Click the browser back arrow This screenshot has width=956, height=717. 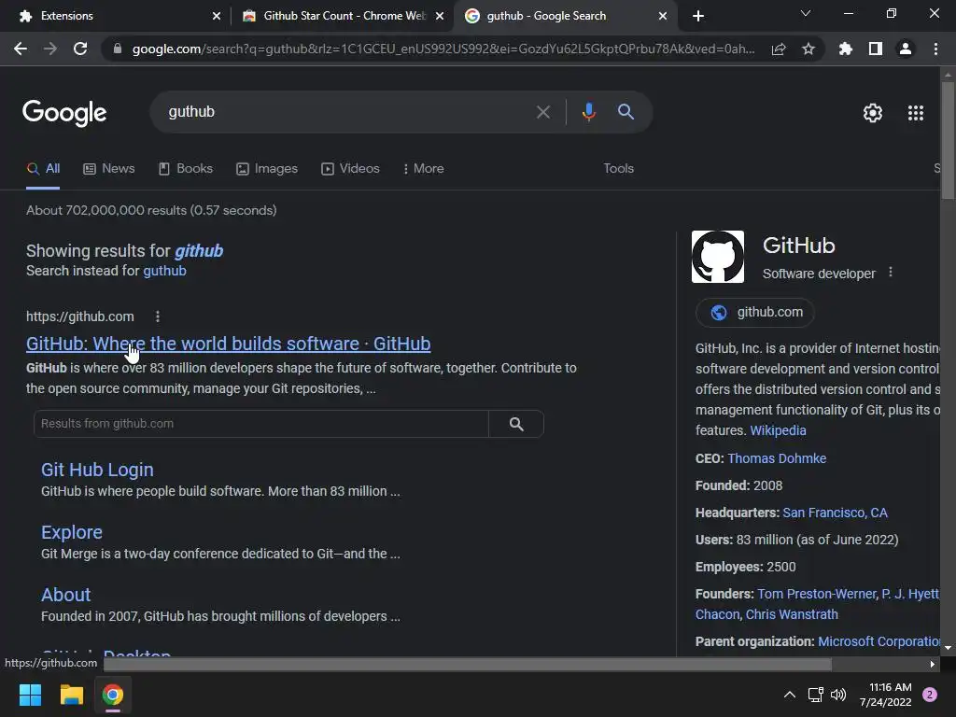point(21,49)
